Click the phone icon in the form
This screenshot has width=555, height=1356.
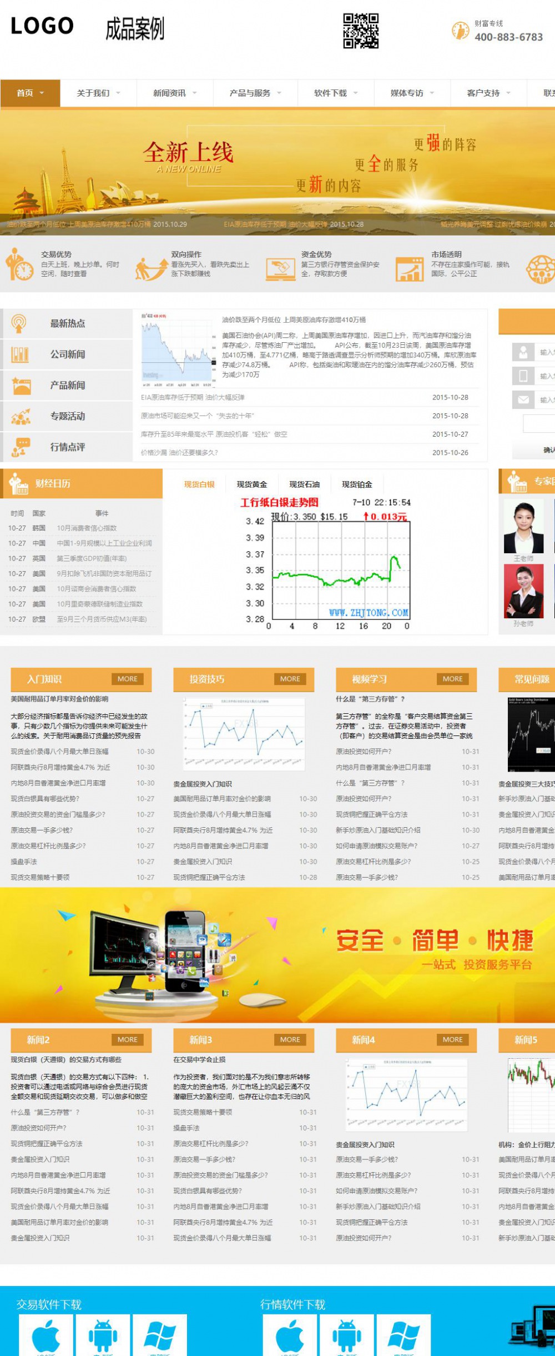point(523,376)
